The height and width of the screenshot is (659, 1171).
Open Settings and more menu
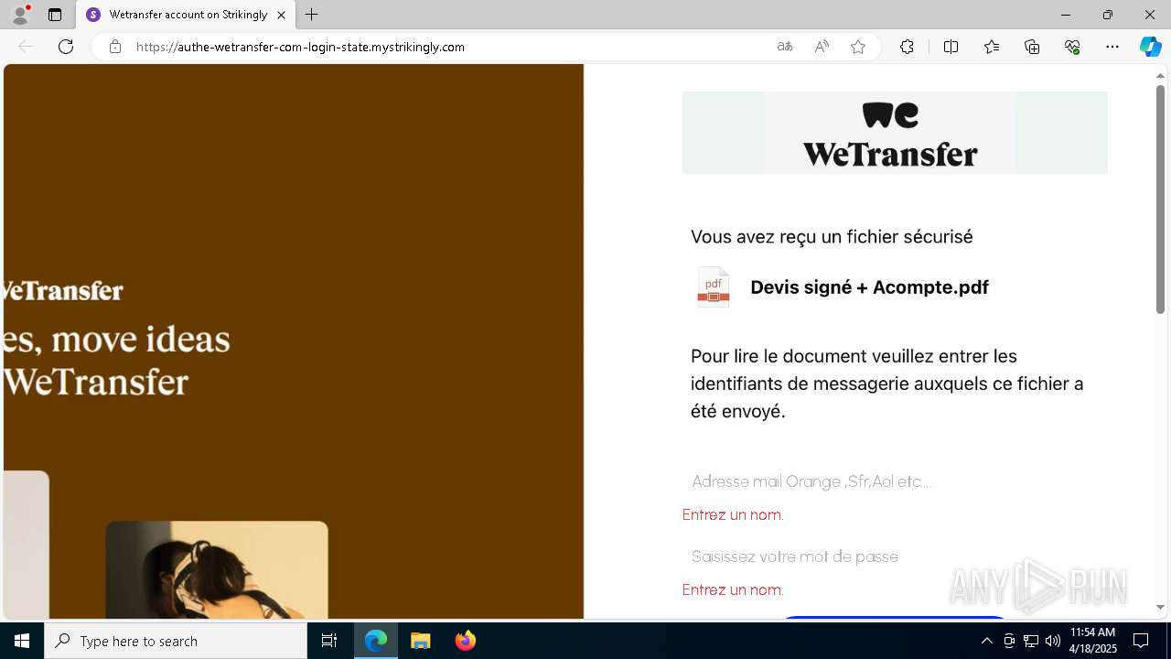tap(1112, 47)
